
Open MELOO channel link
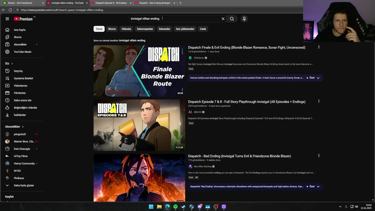tap(197, 112)
